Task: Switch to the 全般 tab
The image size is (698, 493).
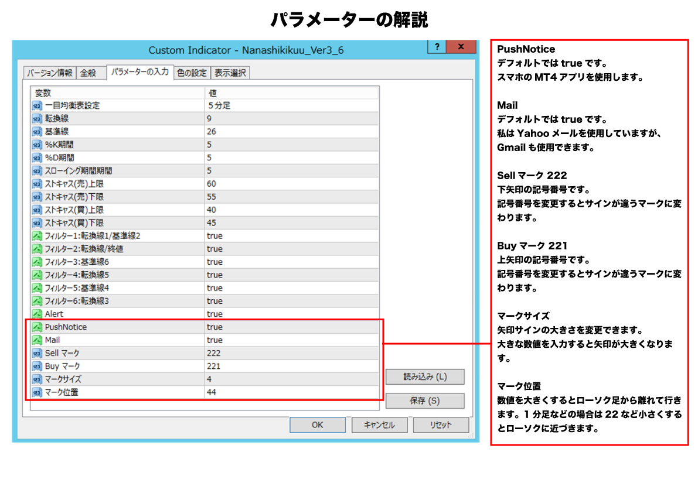Action: tap(91, 73)
